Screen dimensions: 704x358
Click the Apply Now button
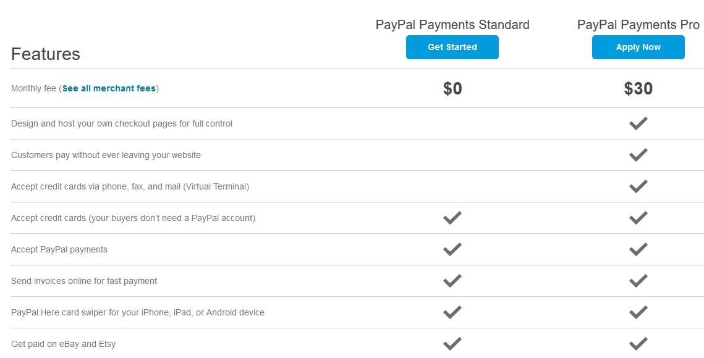tap(638, 48)
